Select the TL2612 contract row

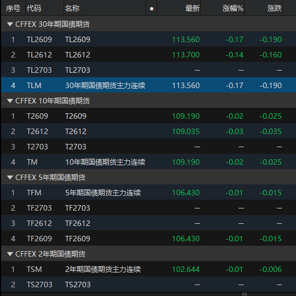(x=149, y=55)
